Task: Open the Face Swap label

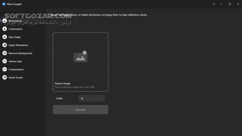Action: pos(15,37)
